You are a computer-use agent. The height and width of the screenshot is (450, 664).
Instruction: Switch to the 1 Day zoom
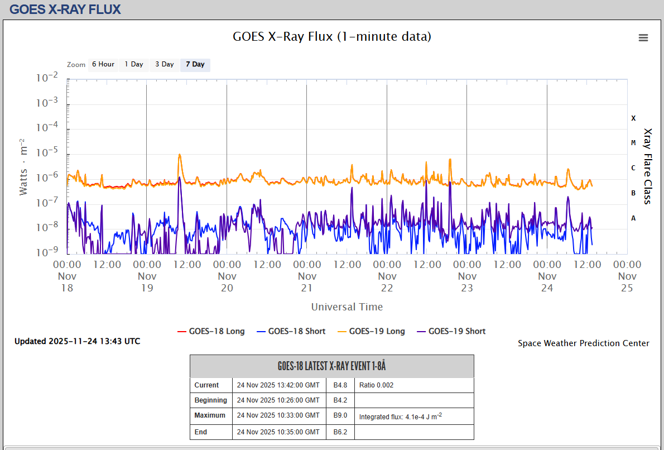click(x=134, y=65)
